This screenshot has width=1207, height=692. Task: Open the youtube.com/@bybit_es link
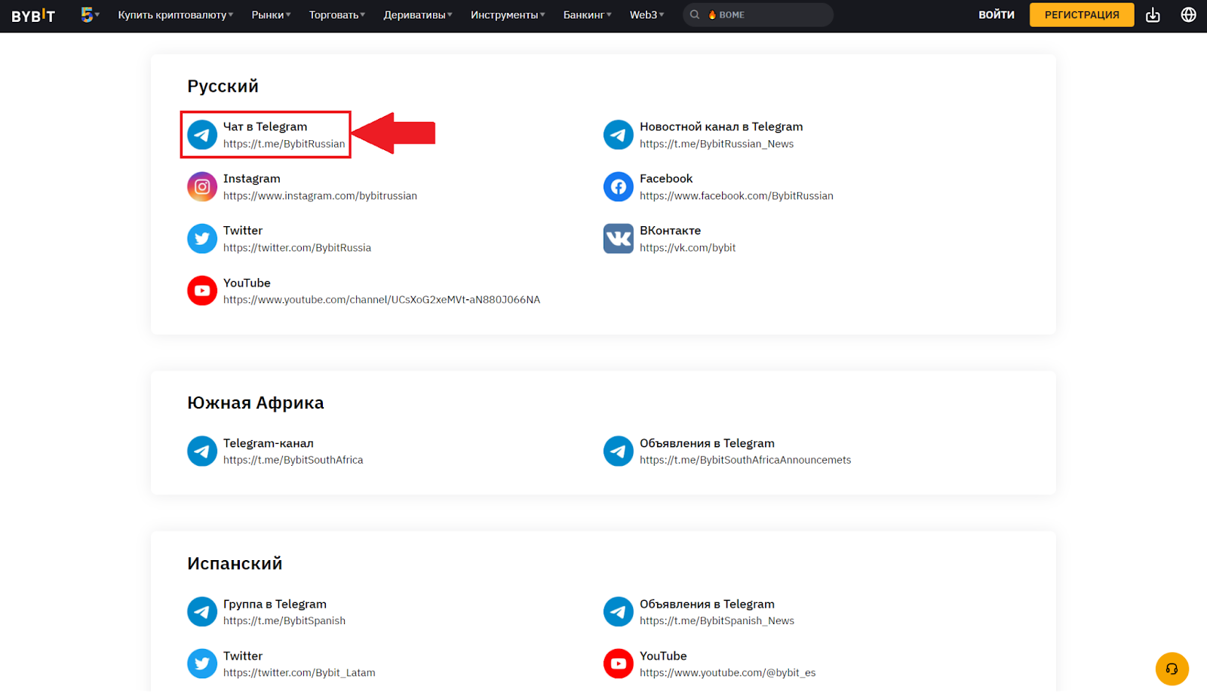[728, 673]
